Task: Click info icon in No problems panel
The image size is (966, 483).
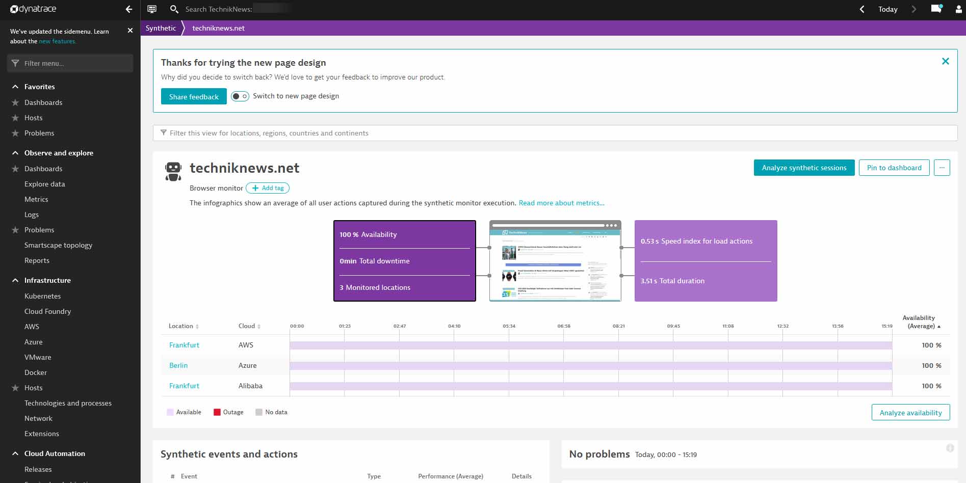Action: 950,448
